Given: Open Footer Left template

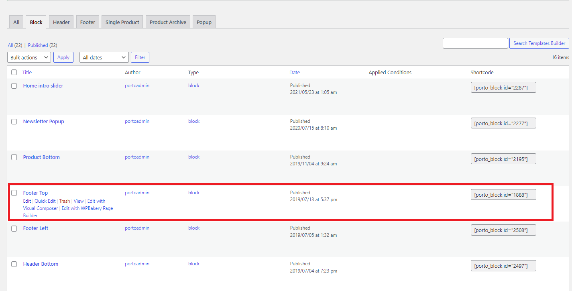Looking at the screenshot, I should coord(36,228).
